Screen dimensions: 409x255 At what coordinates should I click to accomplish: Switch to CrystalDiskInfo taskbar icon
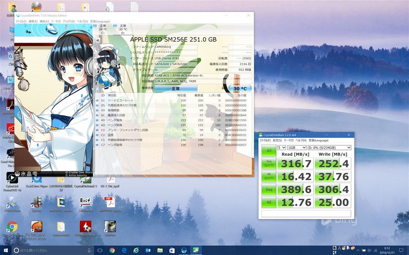coord(184,250)
